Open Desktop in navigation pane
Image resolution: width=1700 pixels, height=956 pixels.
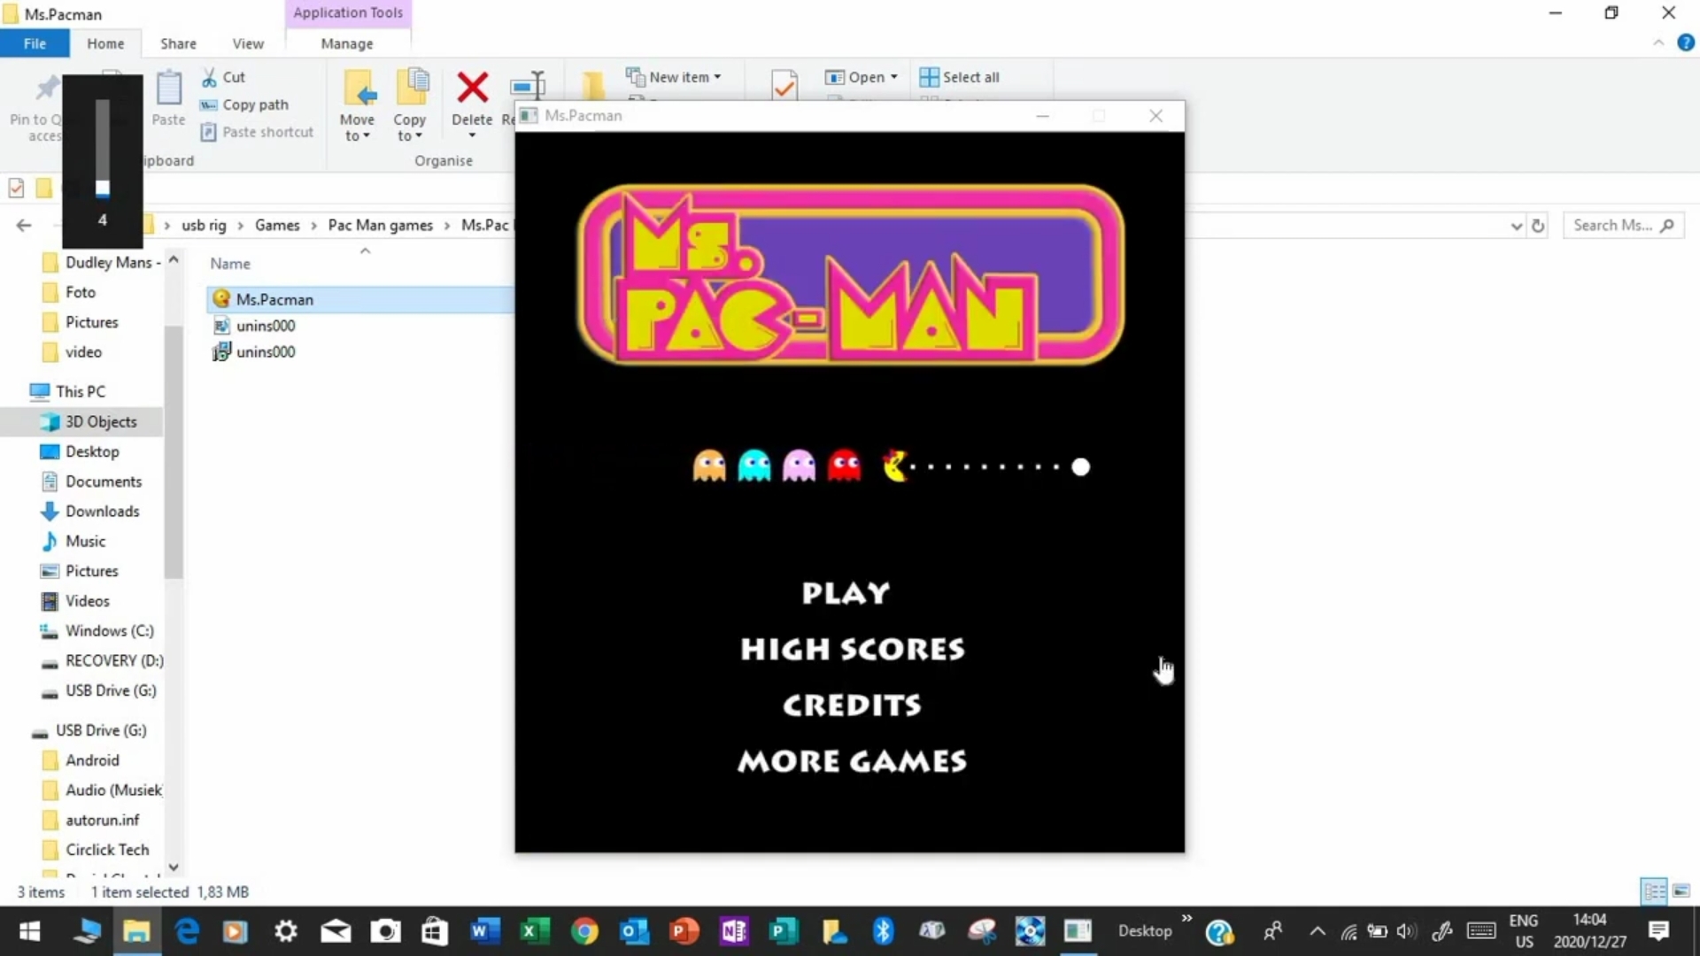point(92,451)
